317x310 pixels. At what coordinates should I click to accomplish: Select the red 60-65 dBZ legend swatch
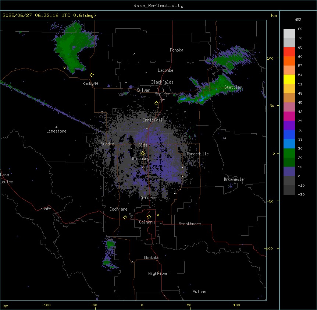(x=289, y=52)
